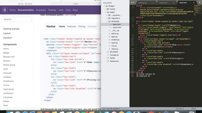The image size is (202, 113).
Task: Open Pipfile.lock from sidebar
Action: pos(114,61)
